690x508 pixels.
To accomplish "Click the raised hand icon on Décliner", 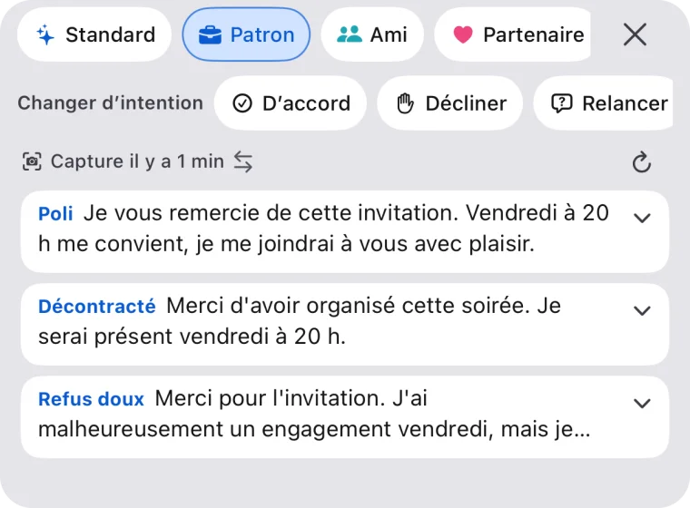I will (405, 103).
